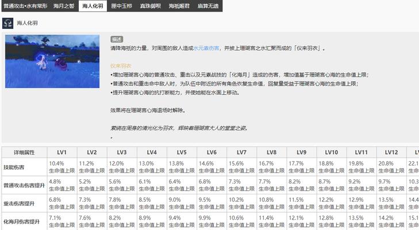The width and height of the screenshot is (419, 230).
Task: Click the 18.8% cell under LV10
Action: (332, 167)
